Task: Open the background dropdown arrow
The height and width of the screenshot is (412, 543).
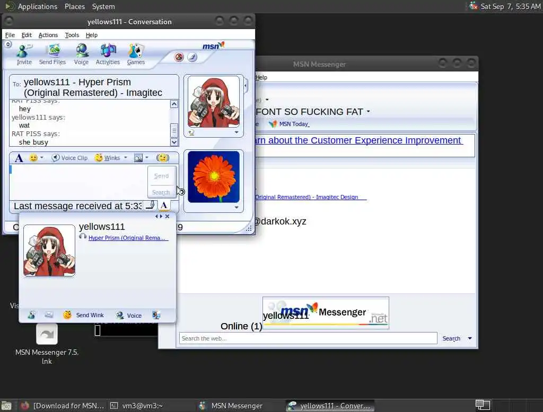Action: point(147,158)
